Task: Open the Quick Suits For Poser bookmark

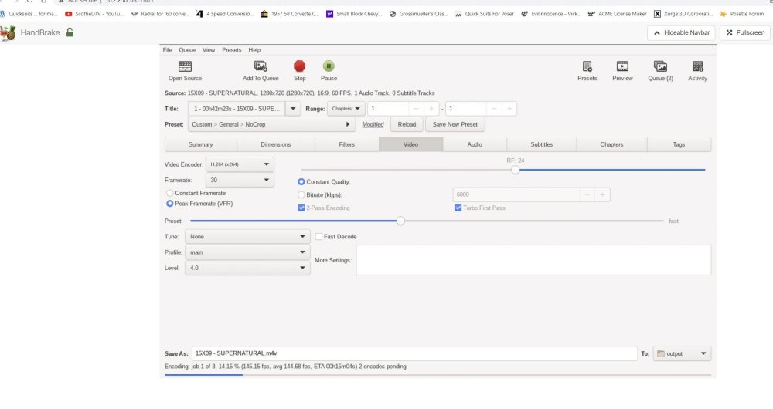Action: tap(484, 14)
